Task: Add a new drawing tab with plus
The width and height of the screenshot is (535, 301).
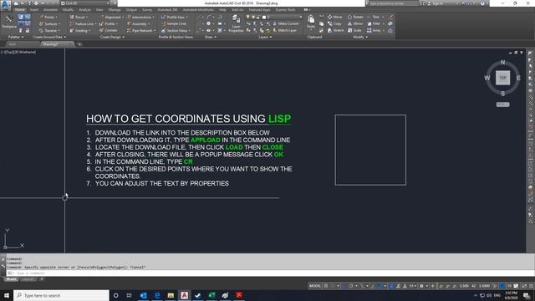Action: click(x=79, y=44)
